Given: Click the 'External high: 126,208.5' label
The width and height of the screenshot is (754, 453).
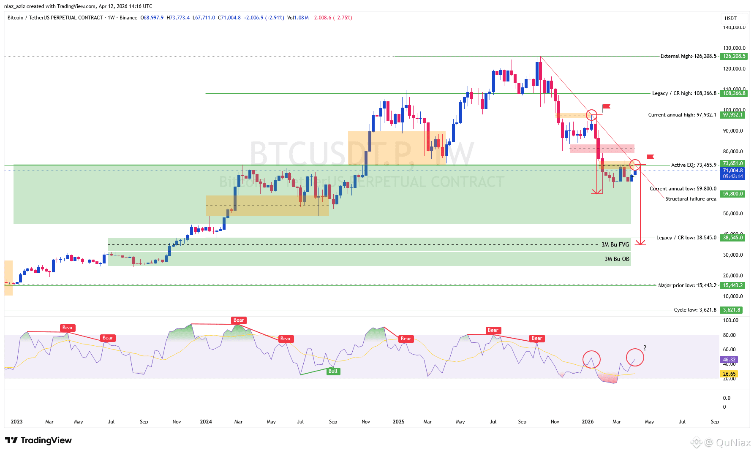Looking at the screenshot, I should [689, 56].
